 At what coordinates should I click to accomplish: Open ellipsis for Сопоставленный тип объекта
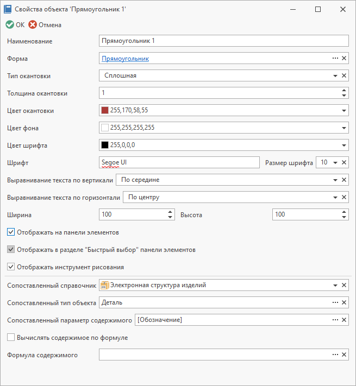pyautogui.click(x=335, y=302)
